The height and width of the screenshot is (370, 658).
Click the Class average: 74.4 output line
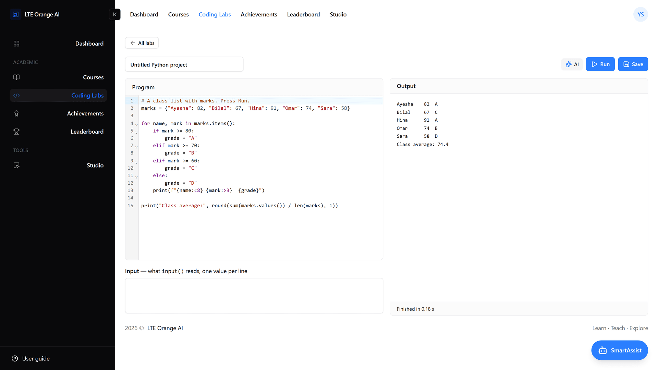422,144
